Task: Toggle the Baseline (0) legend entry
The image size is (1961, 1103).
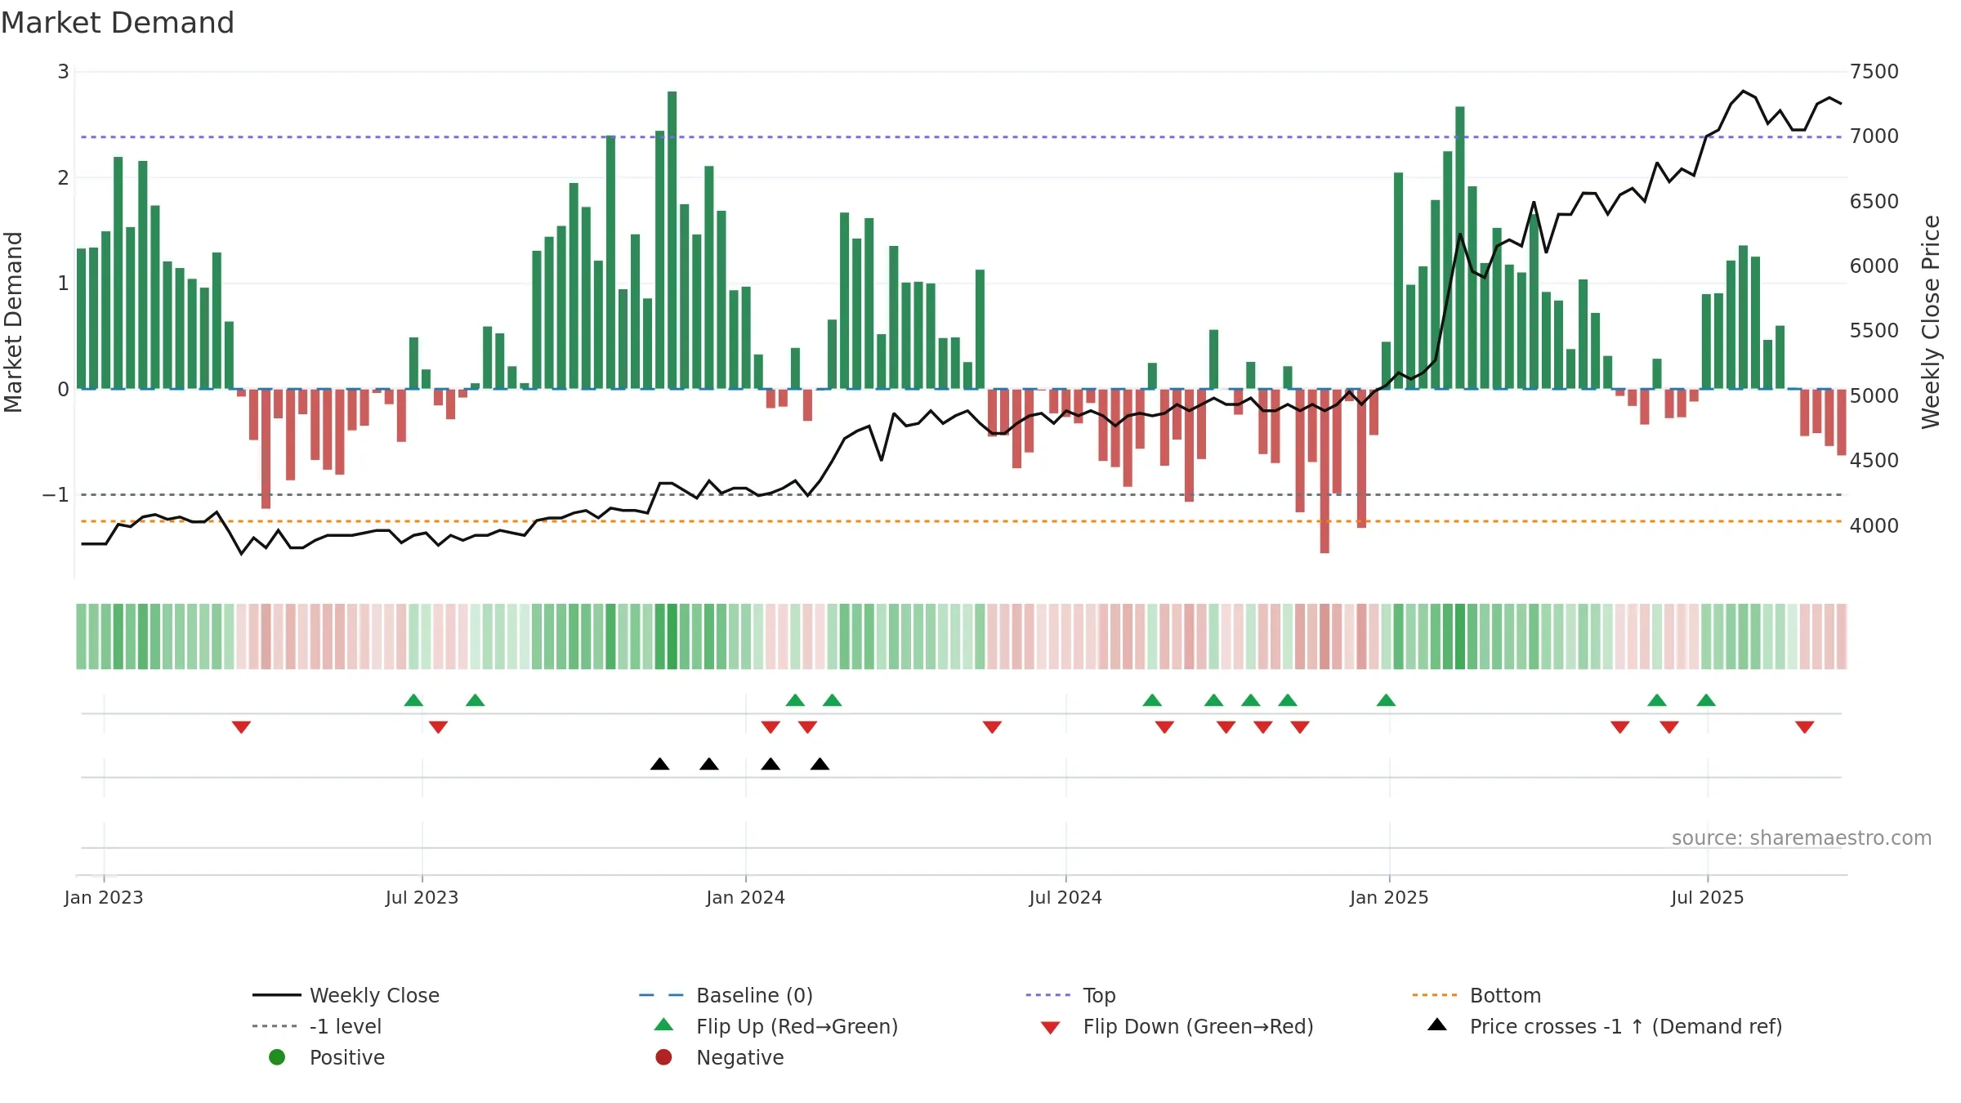Action: coord(726,995)
